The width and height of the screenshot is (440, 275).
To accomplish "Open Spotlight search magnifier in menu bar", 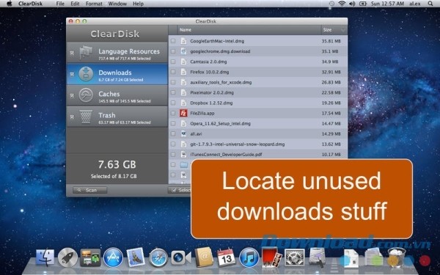I will (x=430, y=4).
